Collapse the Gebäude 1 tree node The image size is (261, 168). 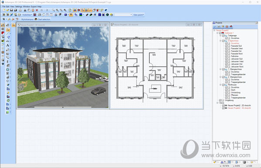pyautogui.click(x=217, y=33)
